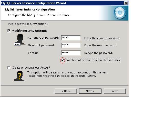
Task: Click the insecure system warning text
Action: point(61,76)
